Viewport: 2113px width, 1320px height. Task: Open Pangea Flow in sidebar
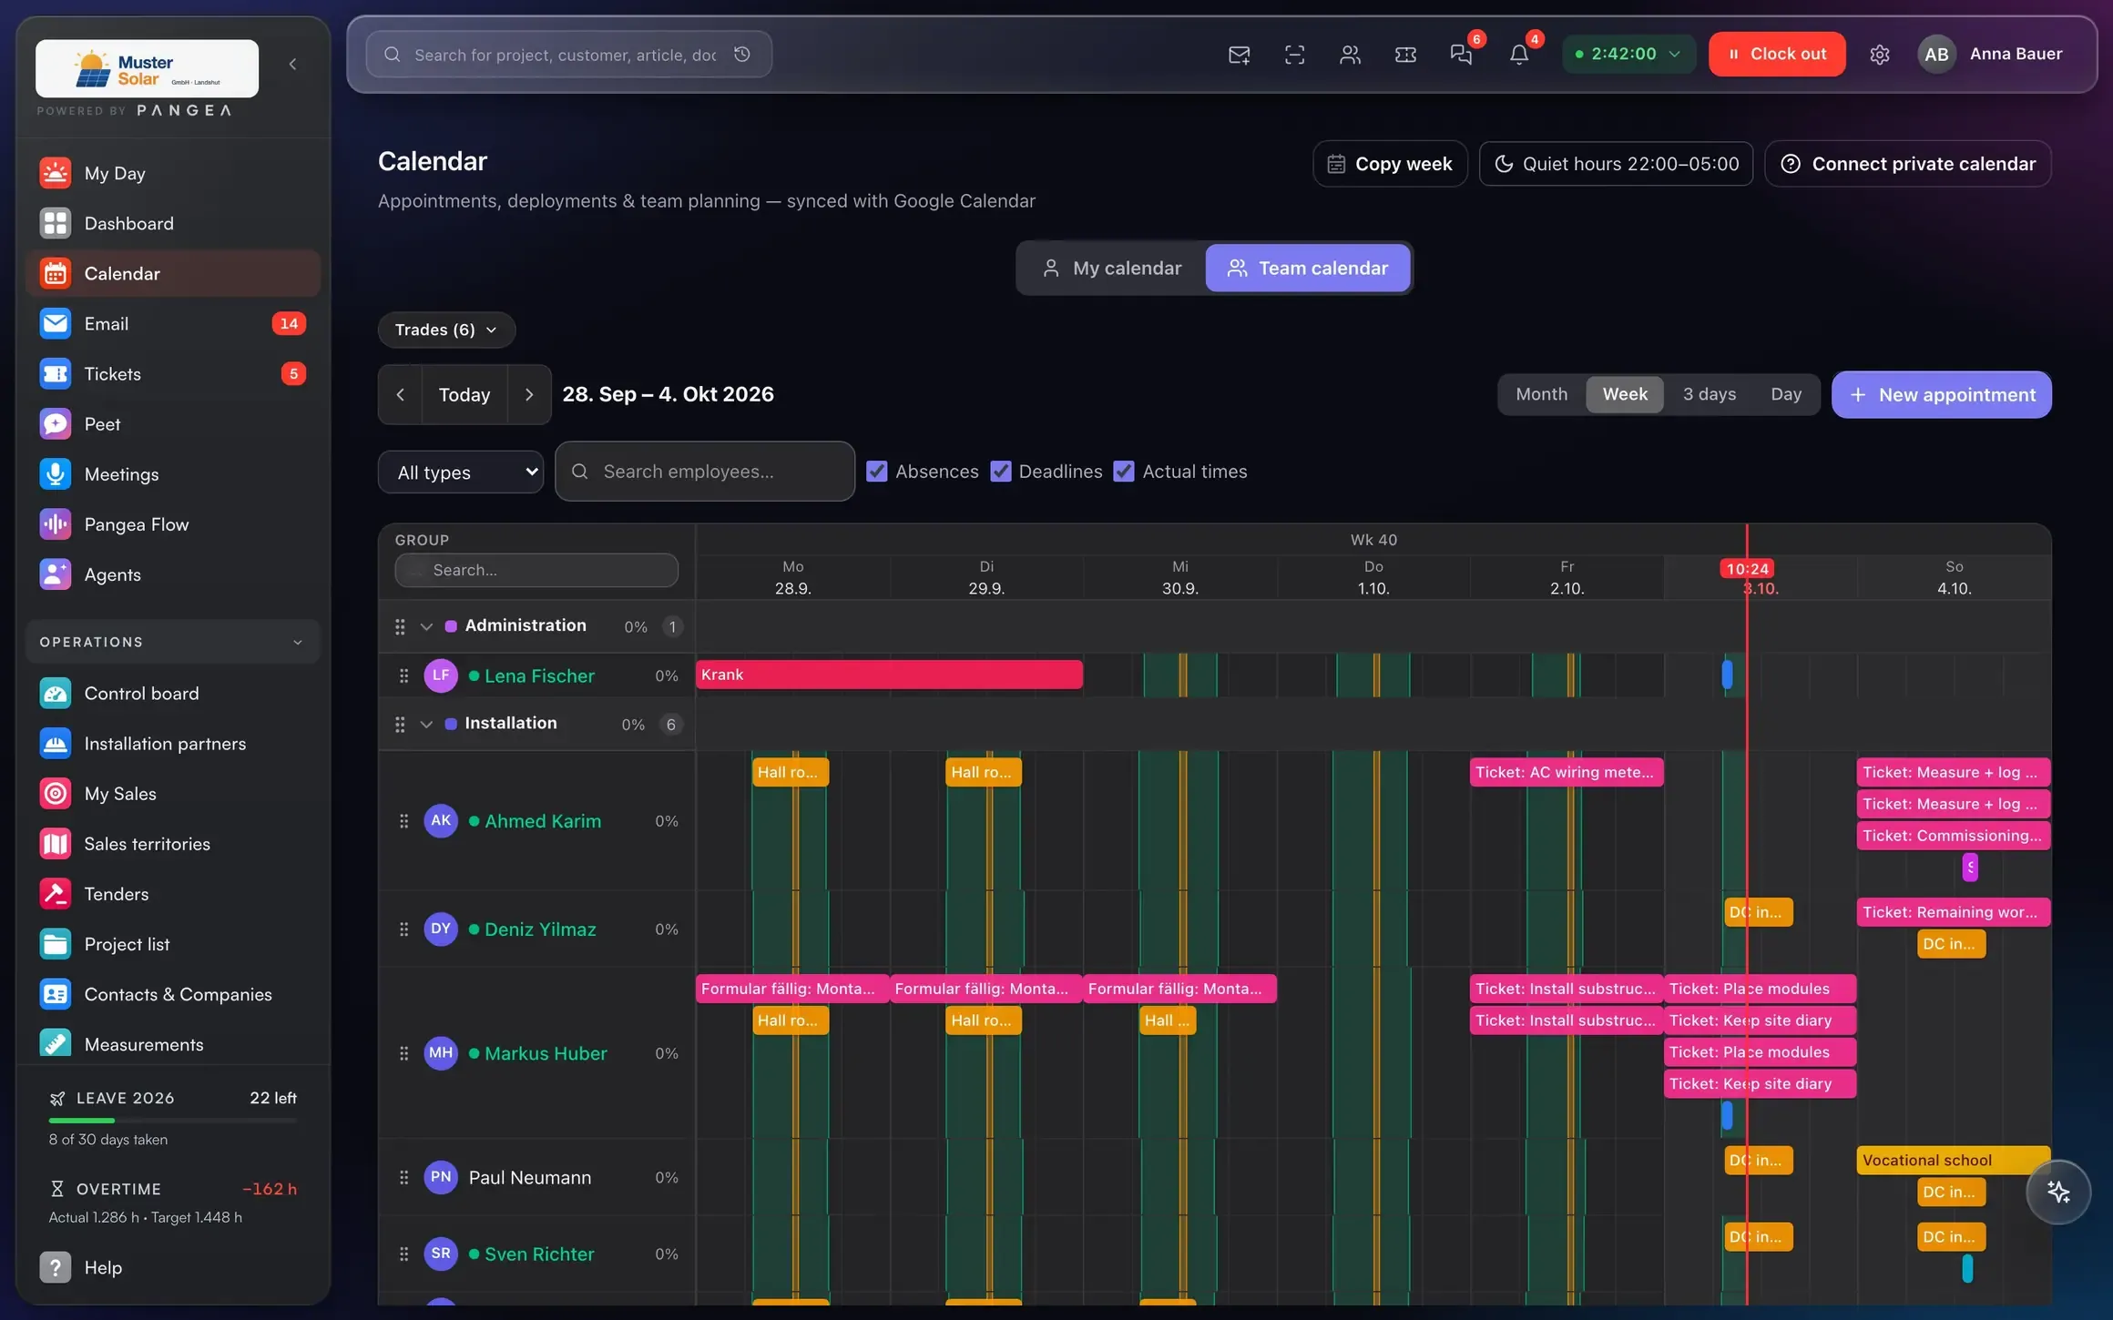(173, 524)
